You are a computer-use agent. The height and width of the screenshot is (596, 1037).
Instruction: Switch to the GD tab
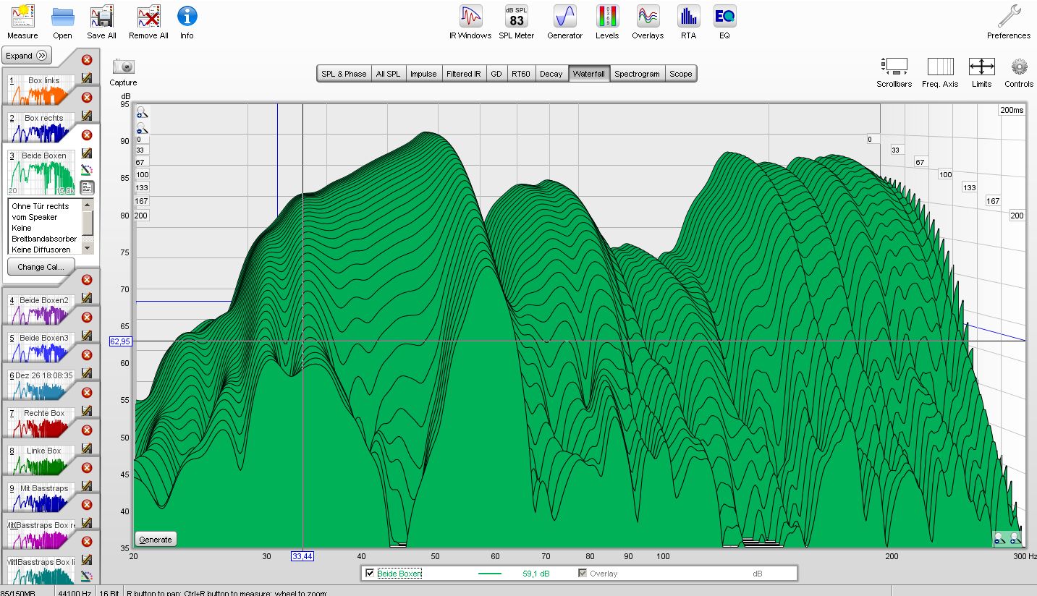pyautogui.click(x=496, y=74)
